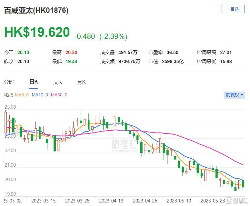Click stock title 百威亚太(HK01876)

click(x=36, y=11)
